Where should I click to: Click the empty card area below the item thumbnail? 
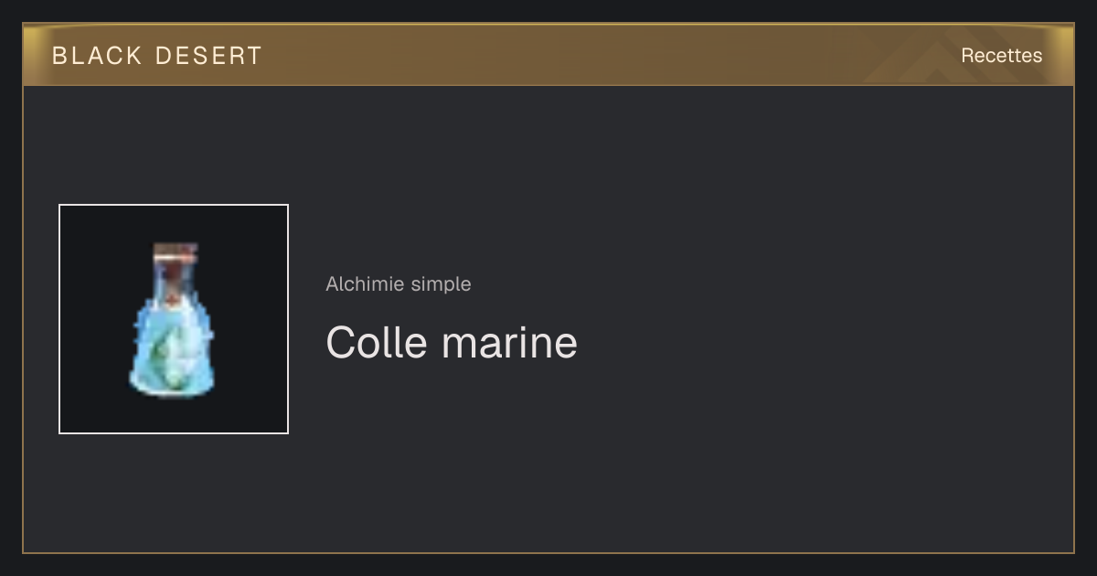coord(174,494)
